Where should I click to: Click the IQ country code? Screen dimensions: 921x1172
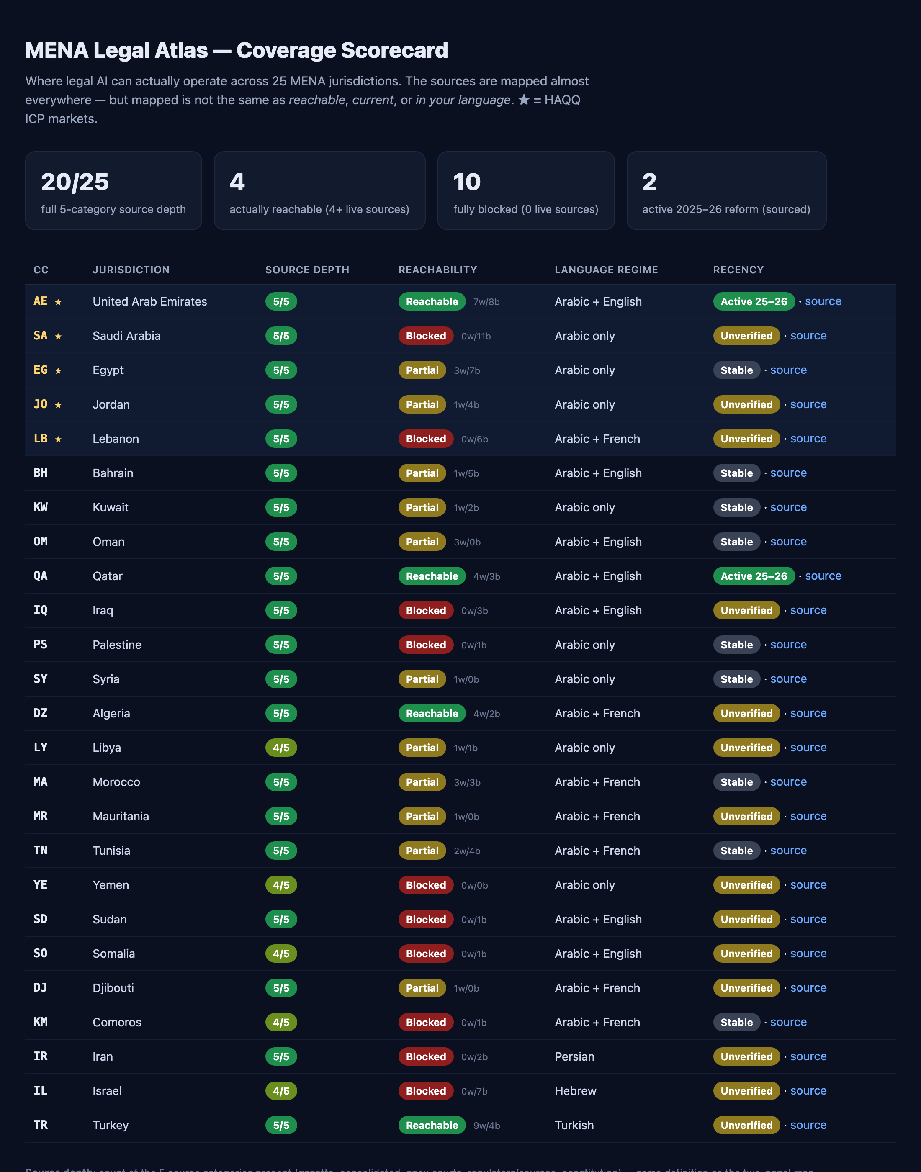41,610
